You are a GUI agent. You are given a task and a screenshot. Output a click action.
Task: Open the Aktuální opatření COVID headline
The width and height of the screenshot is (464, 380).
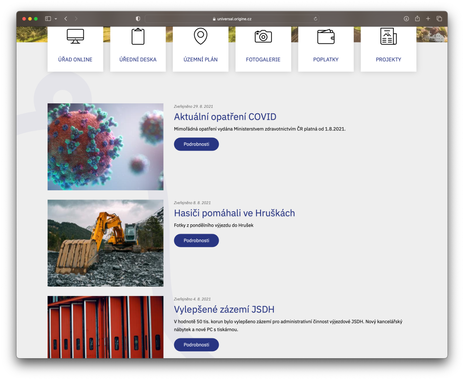[x=225, y=117]
